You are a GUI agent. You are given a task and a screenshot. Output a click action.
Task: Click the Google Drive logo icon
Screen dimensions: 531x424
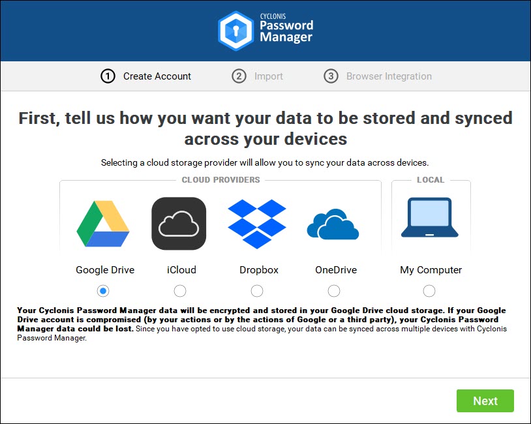pos(103,224)
